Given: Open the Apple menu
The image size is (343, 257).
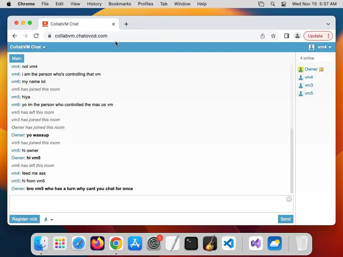Looking at the screenshot, I should tap(9, 4).
